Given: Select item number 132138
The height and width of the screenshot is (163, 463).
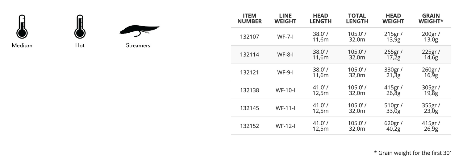Looking at the screenshot, I should click(249, 90).
